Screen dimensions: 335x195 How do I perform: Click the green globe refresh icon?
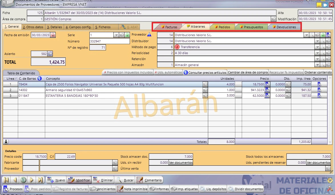pyautogui.click(x=23, y=180)
